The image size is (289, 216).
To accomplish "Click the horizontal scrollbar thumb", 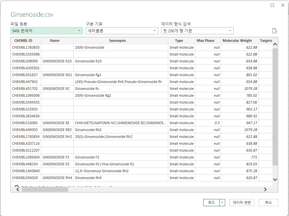I will (45, 189).
